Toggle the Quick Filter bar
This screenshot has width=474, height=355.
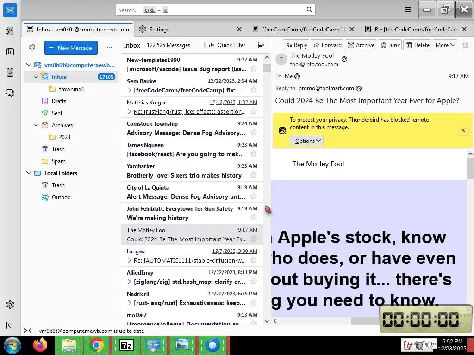coord(227,45)
